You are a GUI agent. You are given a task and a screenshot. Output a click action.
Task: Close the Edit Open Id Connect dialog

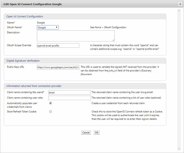point(180,4)
